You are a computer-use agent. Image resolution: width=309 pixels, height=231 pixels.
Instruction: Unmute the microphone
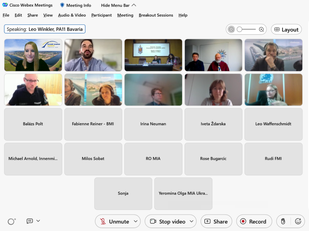(x=114, y=221)
